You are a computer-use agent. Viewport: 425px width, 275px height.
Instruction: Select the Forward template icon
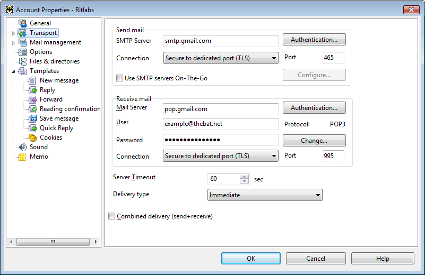(x=33, y=99)
